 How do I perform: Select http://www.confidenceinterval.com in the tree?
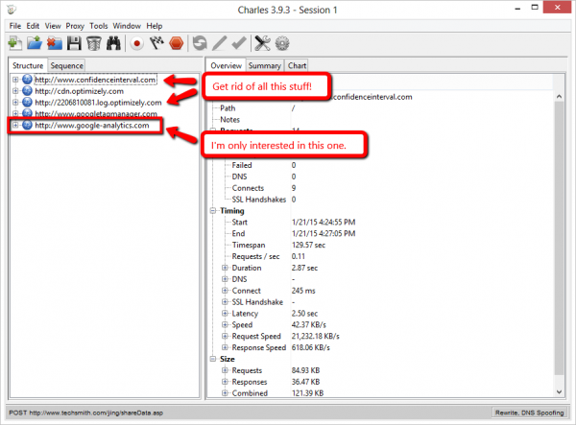95,80
